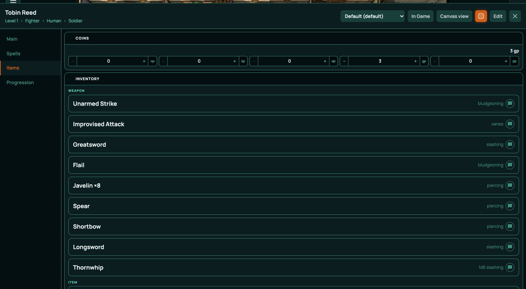Click the silver pieces amount field
Screen dimensions: 526x289
pos(199,61)
